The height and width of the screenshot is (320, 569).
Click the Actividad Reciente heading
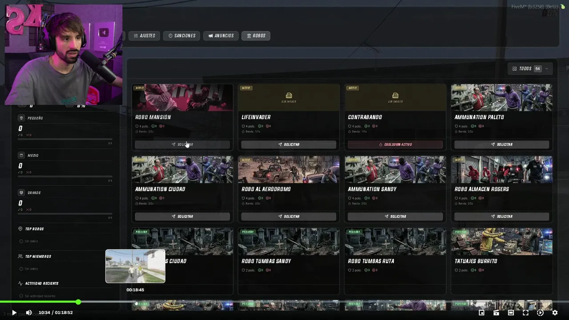(41, 283)
